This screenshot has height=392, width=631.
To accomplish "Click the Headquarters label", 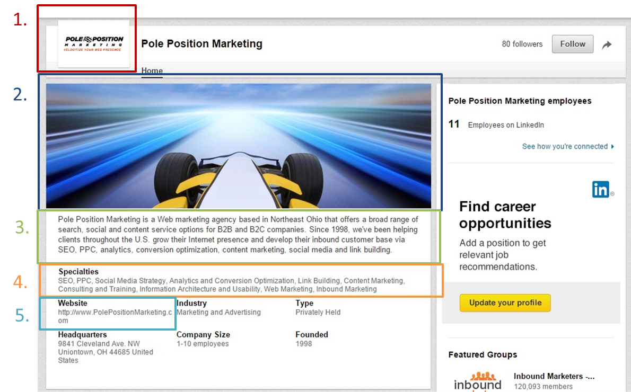I will click(83, 334).
